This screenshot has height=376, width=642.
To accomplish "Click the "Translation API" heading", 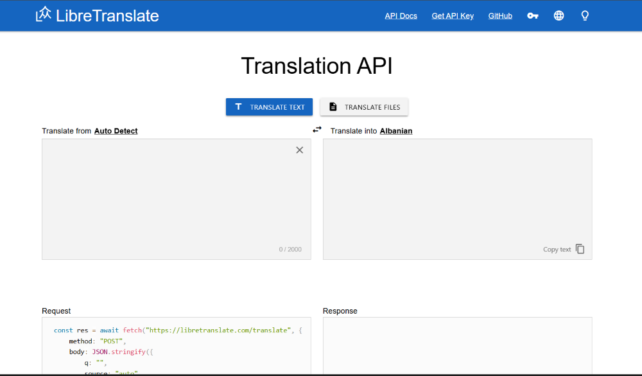I will (x=317, y=66).
